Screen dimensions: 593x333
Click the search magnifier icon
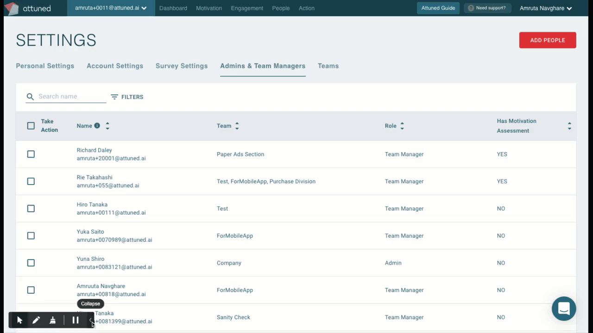30,97
